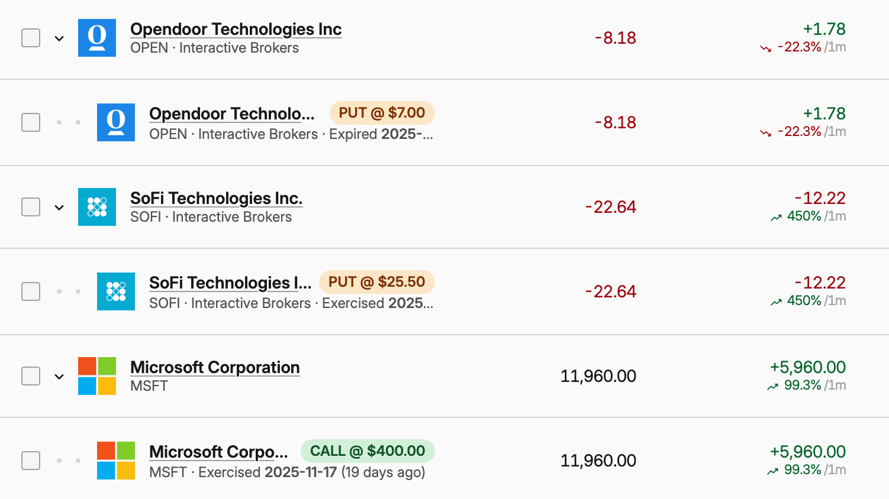This screenshot has height=499, width=889.
Task: Click the SoFi logo in the PUT option row
Action: click(116, 291)
